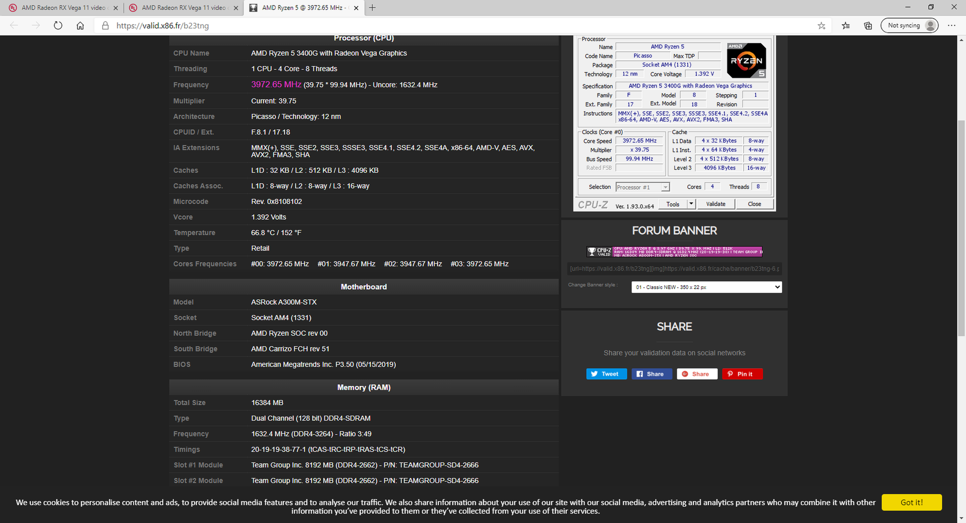View site information lock icon

(105, 25)
